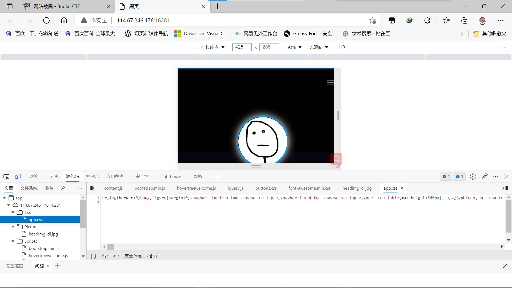Open headimg_dl.jpg in the tree
Viewport: 512px width, 288px height.
(x=43, y=234)
